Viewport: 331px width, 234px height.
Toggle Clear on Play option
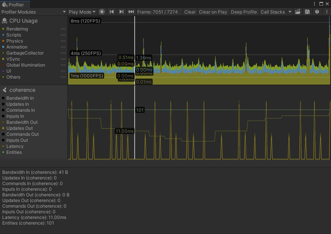click(x=213, y=12)
